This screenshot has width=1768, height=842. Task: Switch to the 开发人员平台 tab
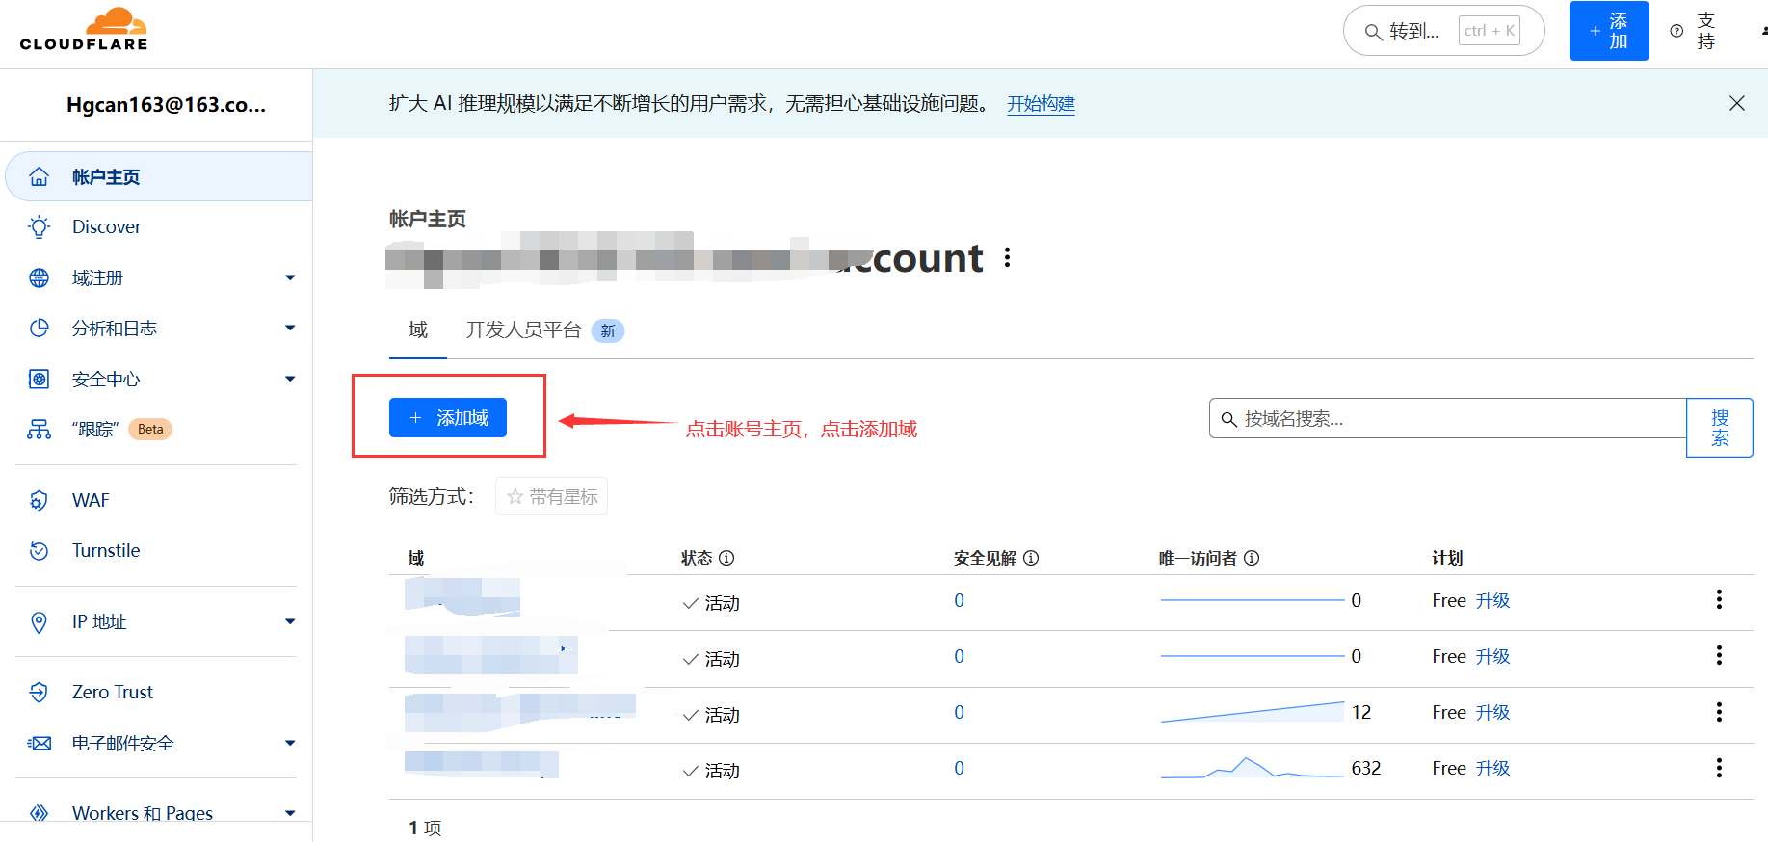523,330
